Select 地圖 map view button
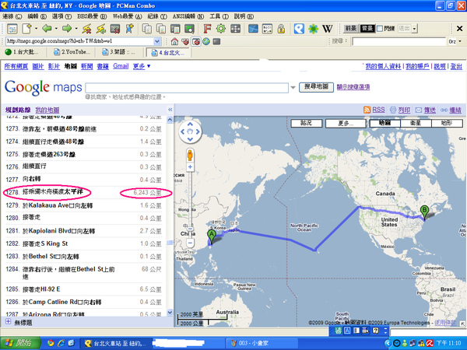The height and width of the screenshot is (350, 467). (384, 123)
